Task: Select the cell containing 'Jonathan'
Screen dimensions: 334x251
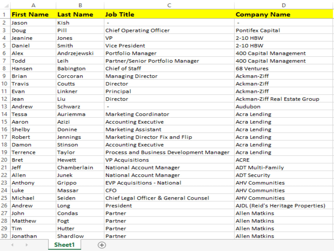Action: coord(33,236)
